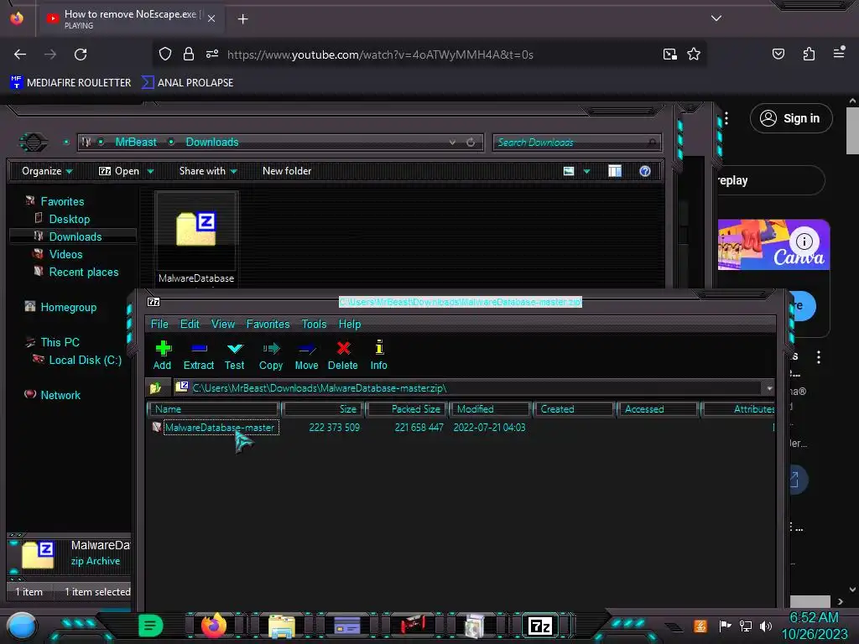859x644 pixels.
Task: Bookmark the page with the star icon
Action: (x=694, y=55)
